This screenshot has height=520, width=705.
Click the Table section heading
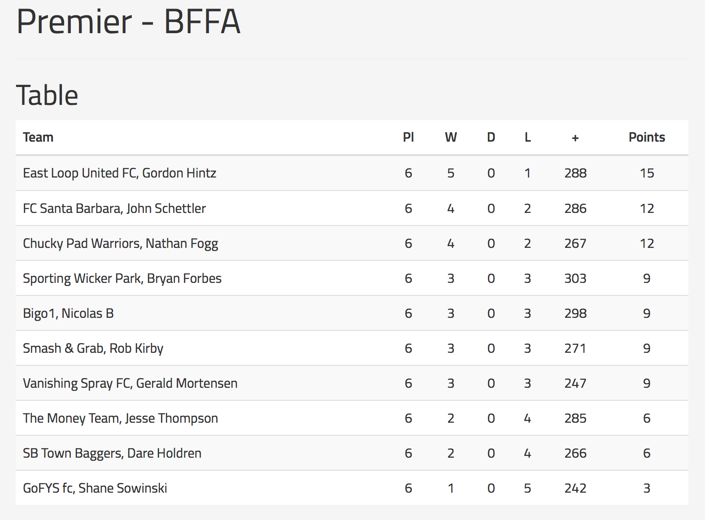point(47,95)
